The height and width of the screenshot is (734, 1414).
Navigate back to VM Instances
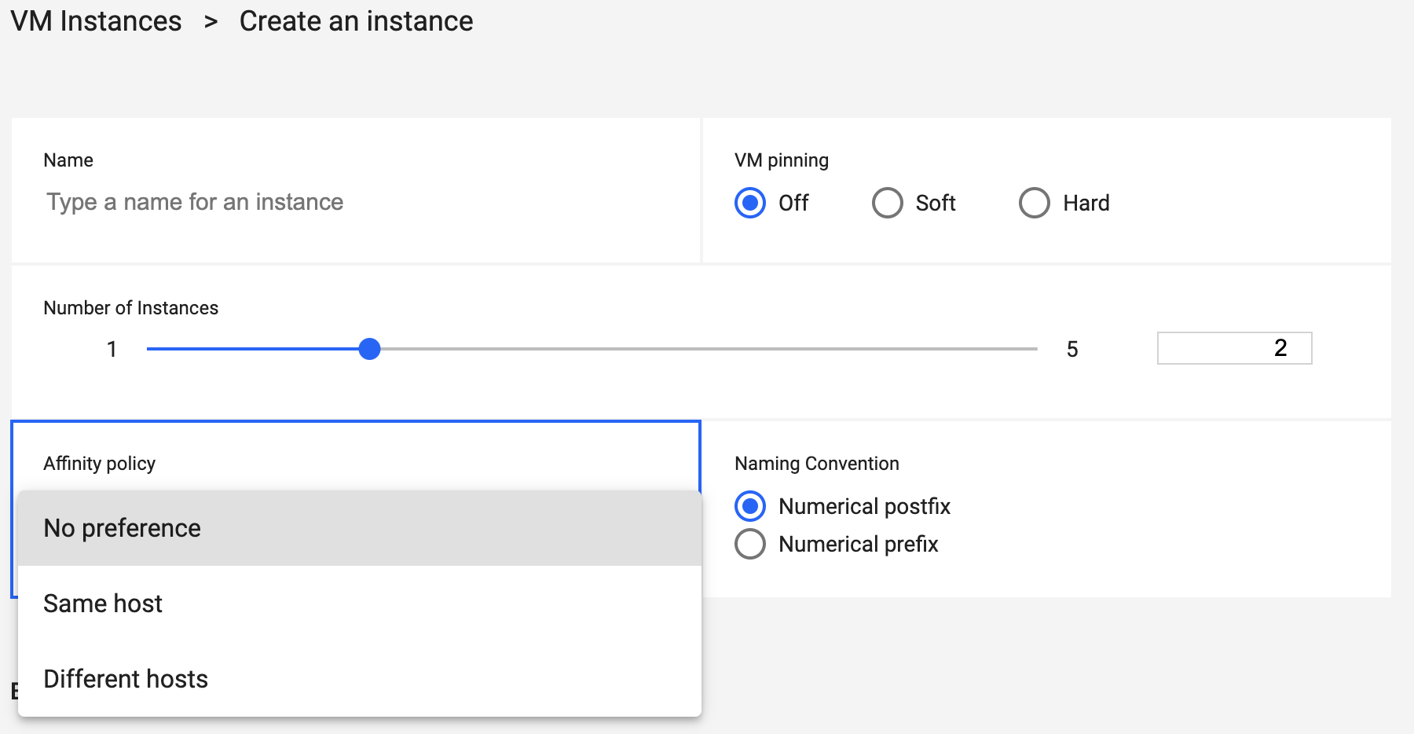[x=94, y=21]
